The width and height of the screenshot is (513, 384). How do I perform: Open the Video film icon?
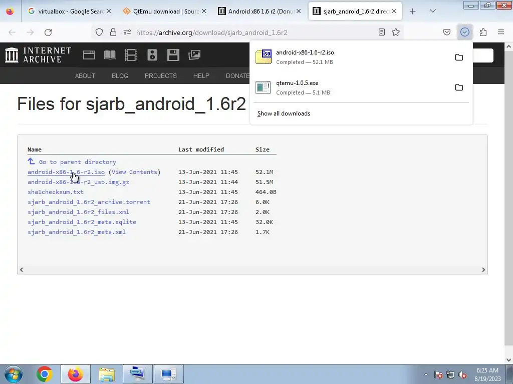click(x=131, y=55)
